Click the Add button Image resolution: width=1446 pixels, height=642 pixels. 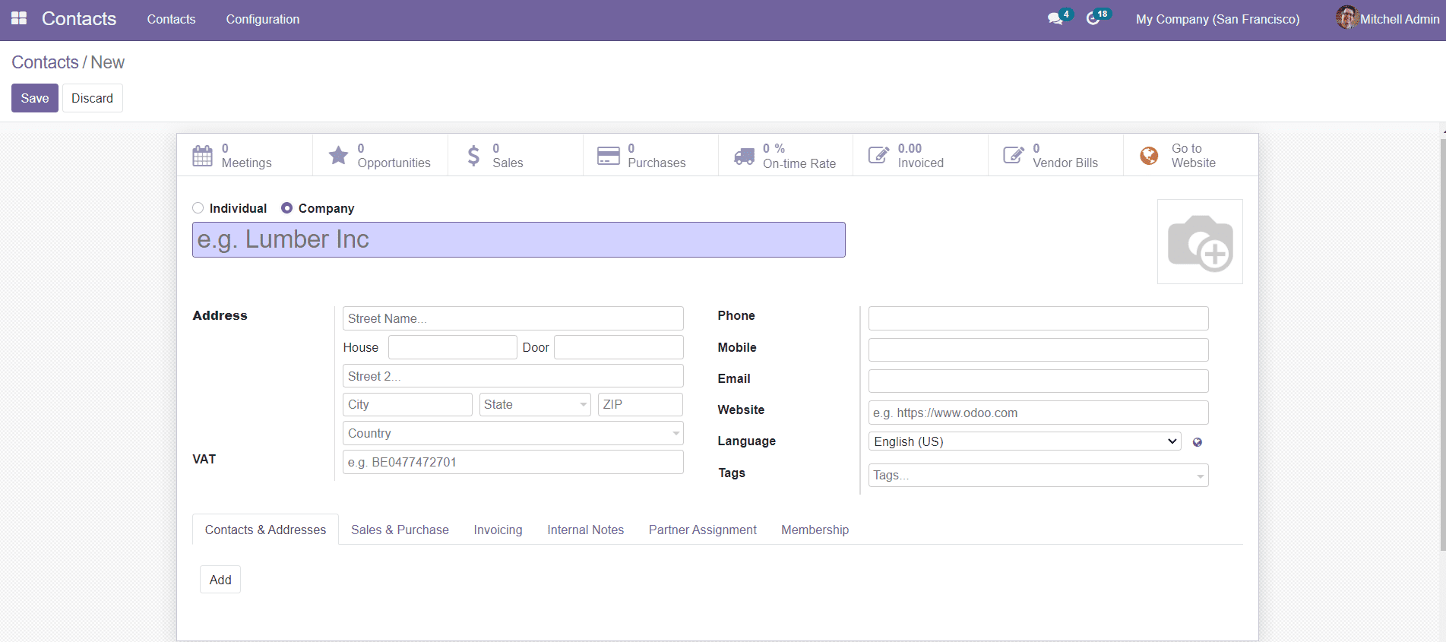(x=220, y=580)
